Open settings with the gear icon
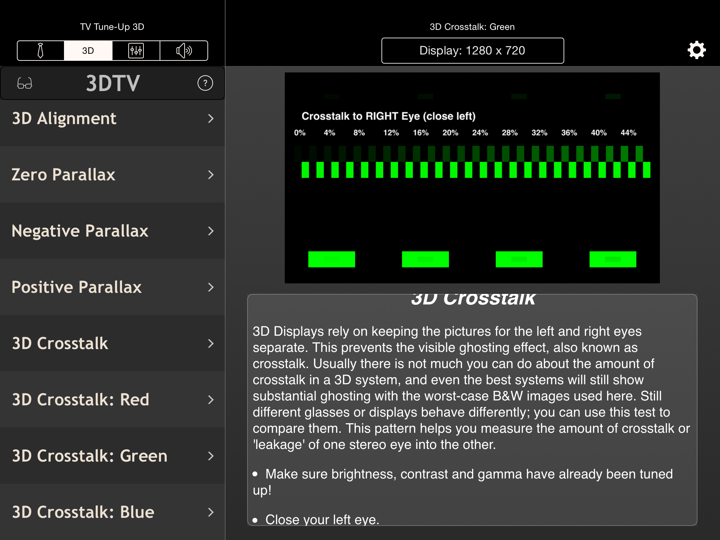Viewport: 720px width, 540px height. [x=696, y=50]
